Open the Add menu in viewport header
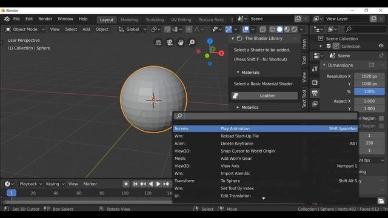This screenshot has height=218, width=388. (86, 30)
